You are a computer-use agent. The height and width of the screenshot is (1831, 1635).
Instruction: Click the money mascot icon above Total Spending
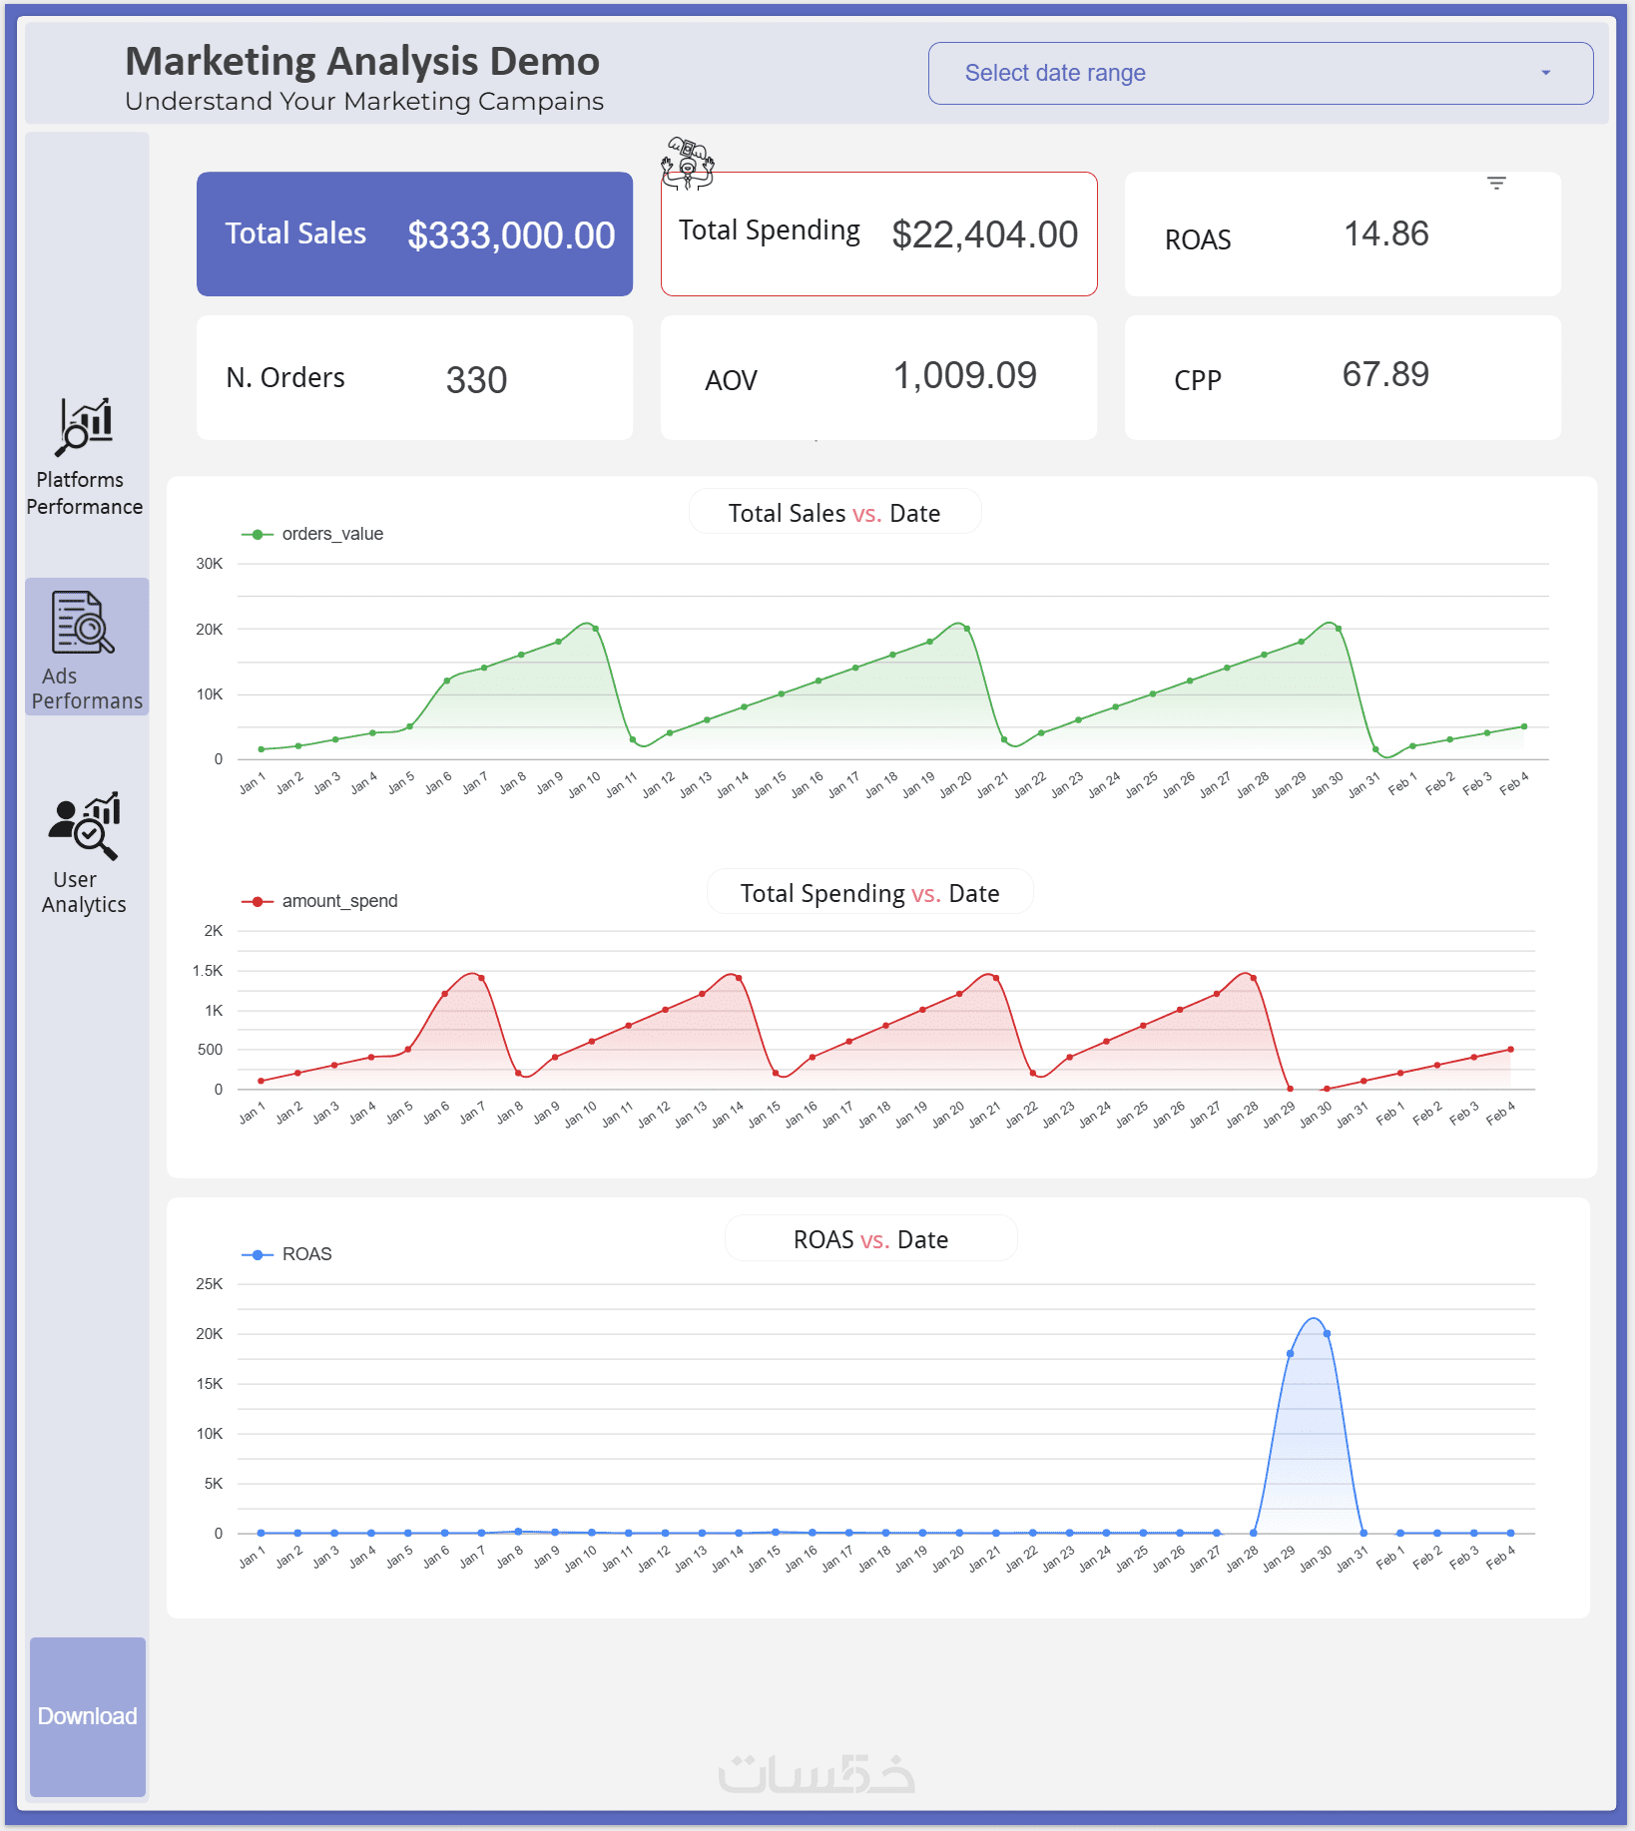tap(688, 164)
